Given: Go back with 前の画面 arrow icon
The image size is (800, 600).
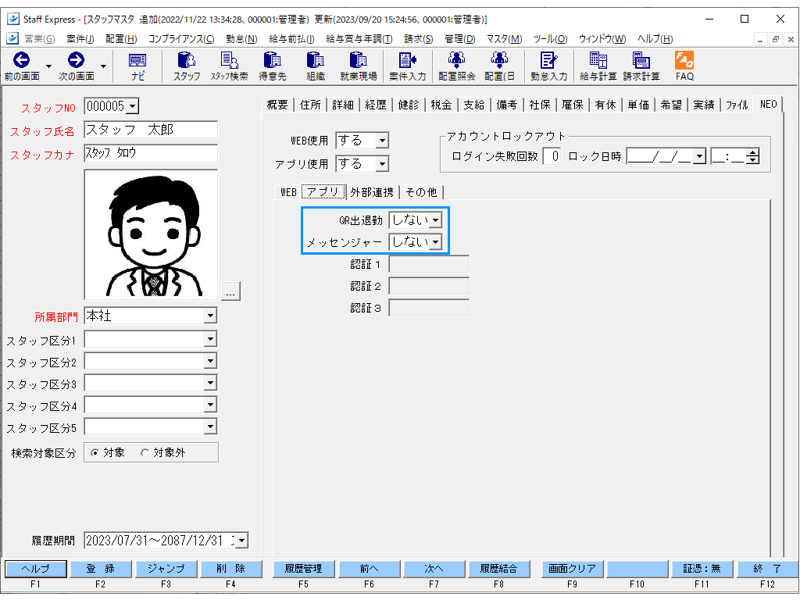Looking at the screenshot, I should (21, 61).
